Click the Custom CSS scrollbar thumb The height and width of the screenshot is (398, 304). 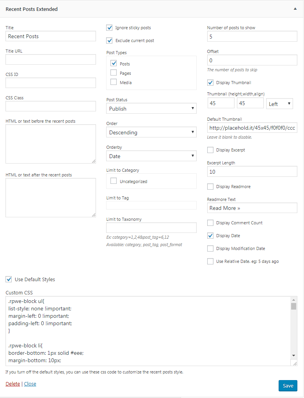[294, 306]
